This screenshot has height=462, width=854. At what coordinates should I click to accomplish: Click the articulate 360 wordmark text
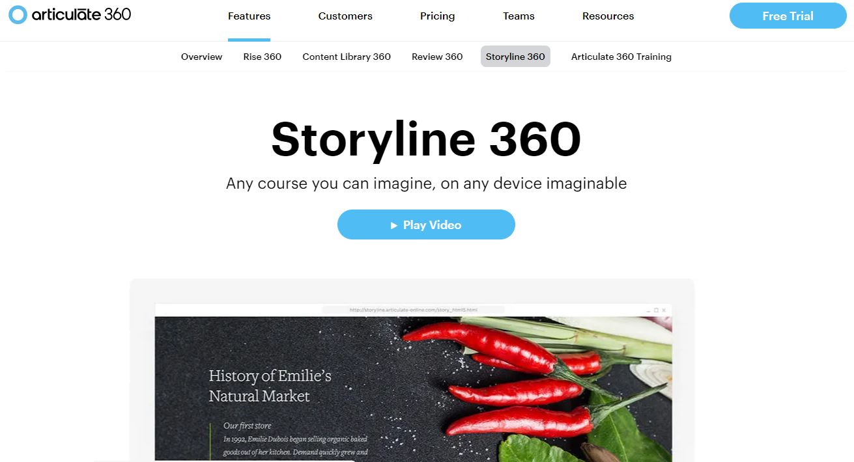81,14
